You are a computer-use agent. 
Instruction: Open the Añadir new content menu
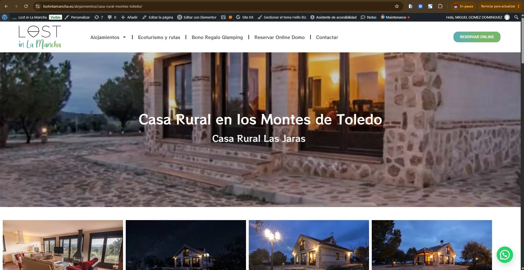coord(129,17)
